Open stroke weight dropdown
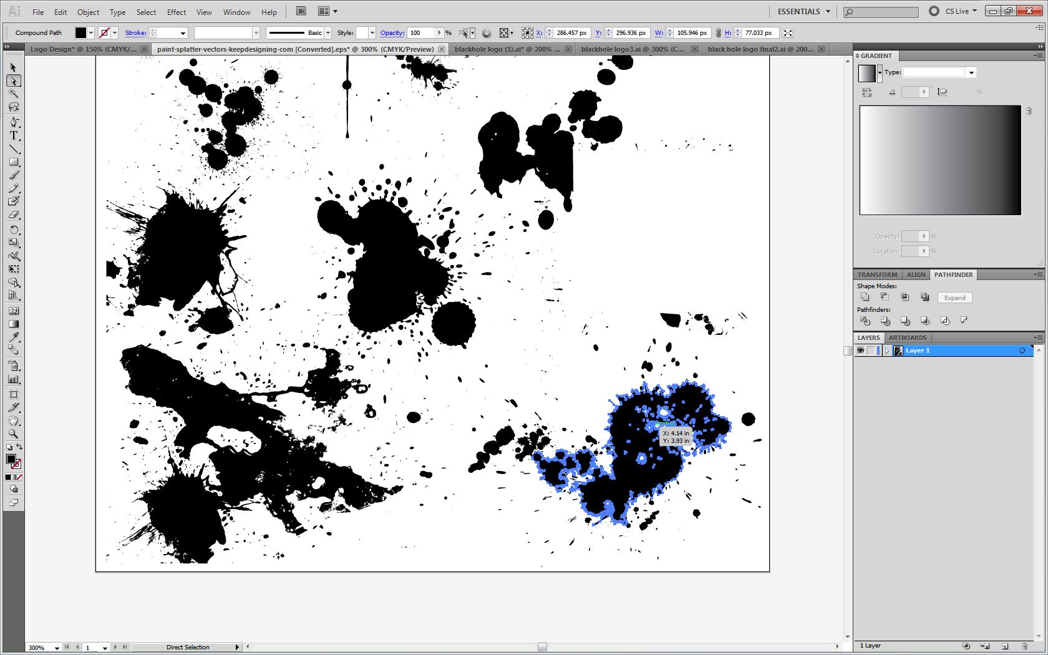The width and height of the screenshot is (1048, 655). (x=183, y=33)
